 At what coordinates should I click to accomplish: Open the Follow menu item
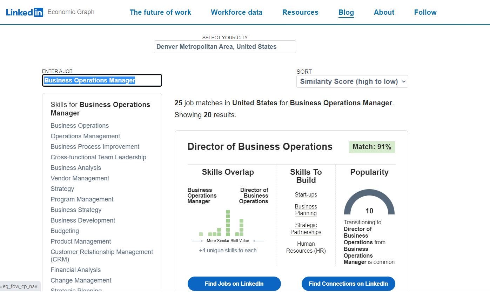click(x=425, y=12)
